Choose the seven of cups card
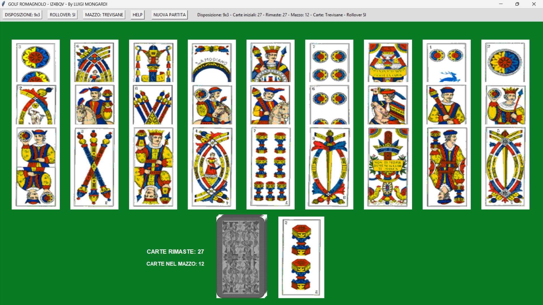 (270, 167)
